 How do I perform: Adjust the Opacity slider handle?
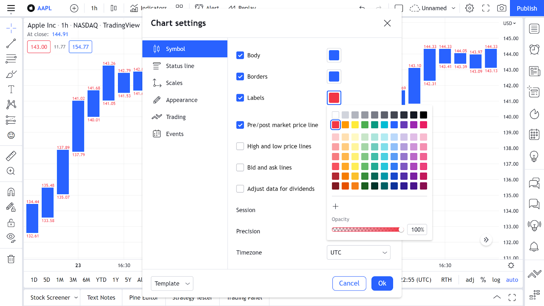click(x=401, y=230)
